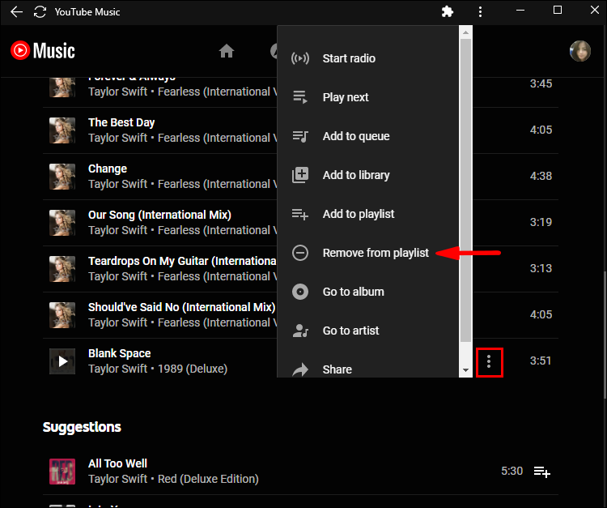The image size is (607, 508).
Task: Choose Play next from the menu
Action: click(367, 97)
